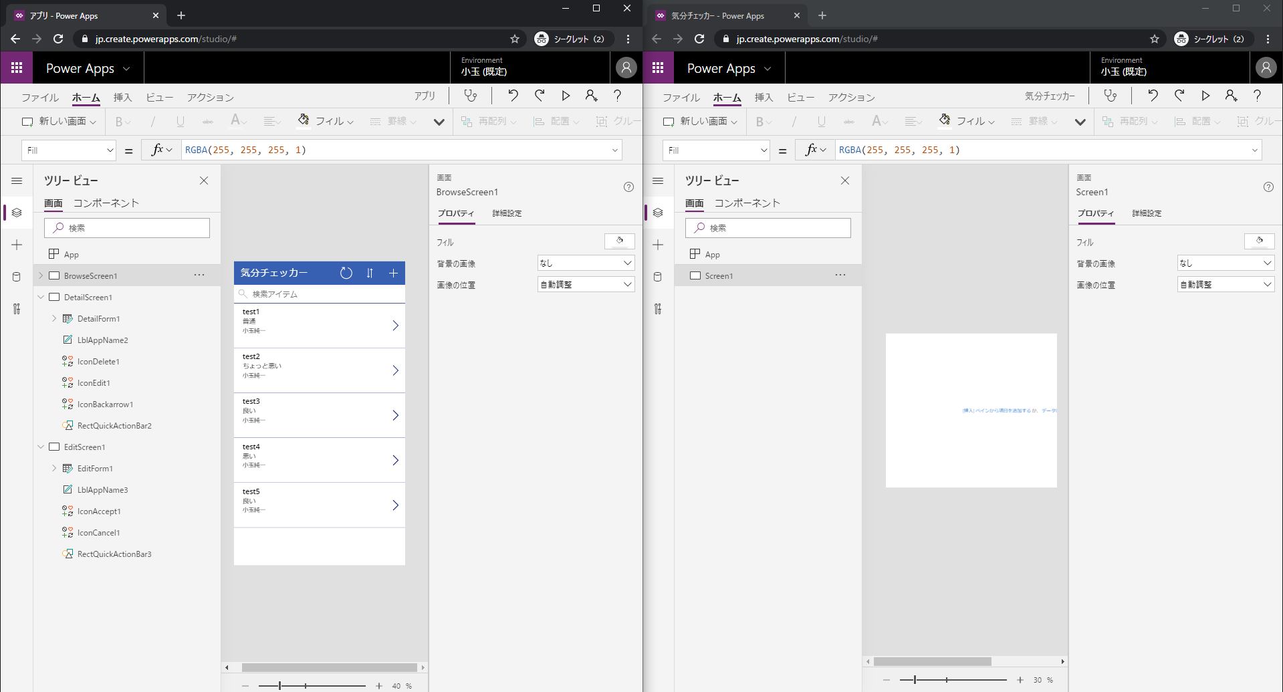Image resolution: width=1283 pixels, height=692 pixels.
Task: Share the app in right window
Action: click(x=1231, y=96)
